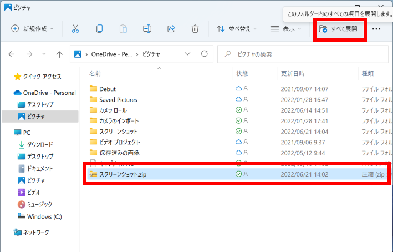
Task: Click the ピクチャの検索 search box
Action: (303, 54)
